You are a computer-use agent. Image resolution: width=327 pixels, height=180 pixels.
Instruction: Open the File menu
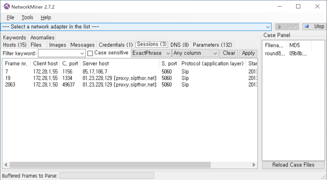pyautogui.click(x=10, y=17)
